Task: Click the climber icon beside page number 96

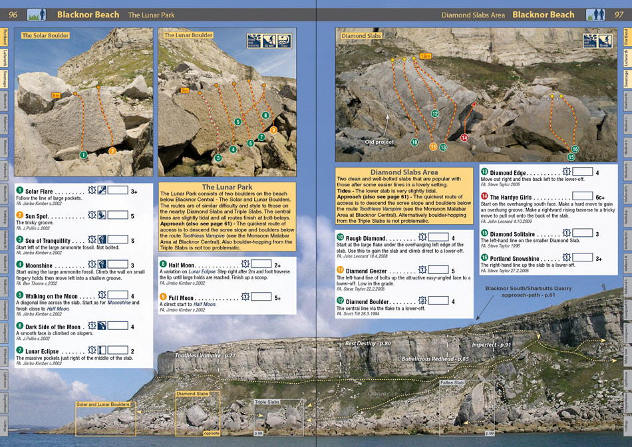Action: point(37,15)
